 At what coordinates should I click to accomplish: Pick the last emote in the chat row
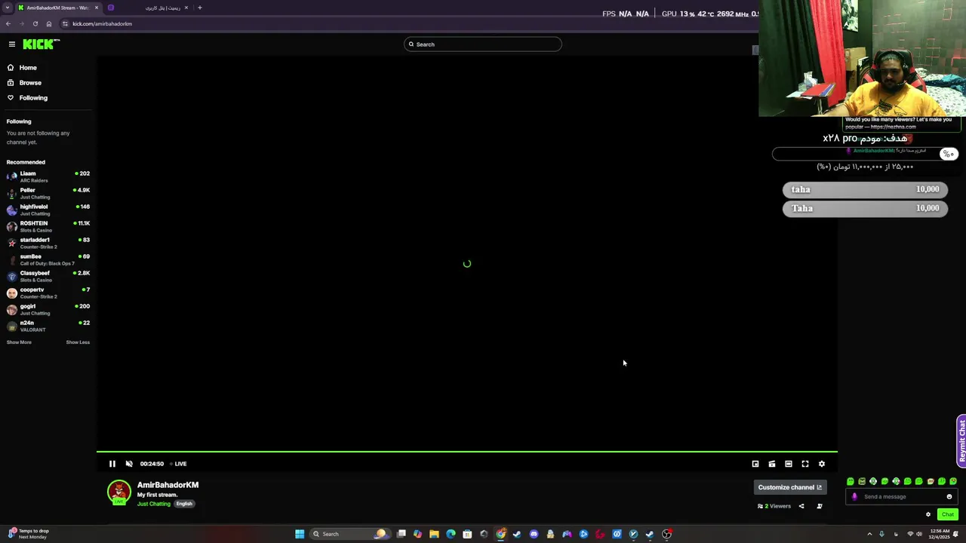pos(953,481)
